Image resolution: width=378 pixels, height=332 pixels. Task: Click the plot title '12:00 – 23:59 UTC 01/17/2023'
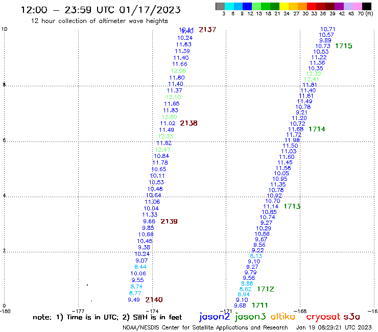point(101,10)
